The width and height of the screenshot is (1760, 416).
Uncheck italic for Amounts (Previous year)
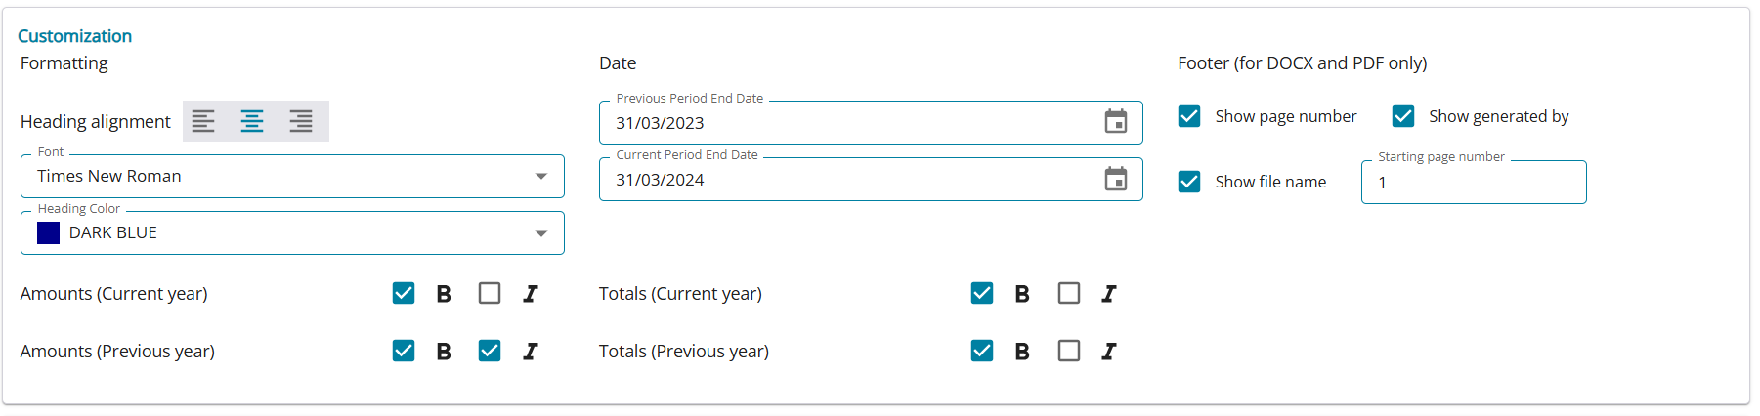pyautogui.click(x=490, y=351)
